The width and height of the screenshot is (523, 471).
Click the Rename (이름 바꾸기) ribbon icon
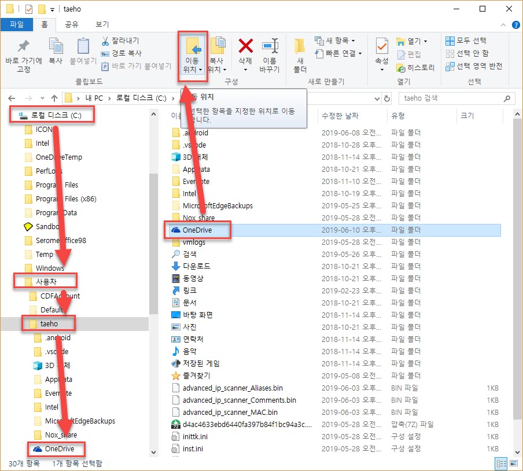click(x=270, y=47)
